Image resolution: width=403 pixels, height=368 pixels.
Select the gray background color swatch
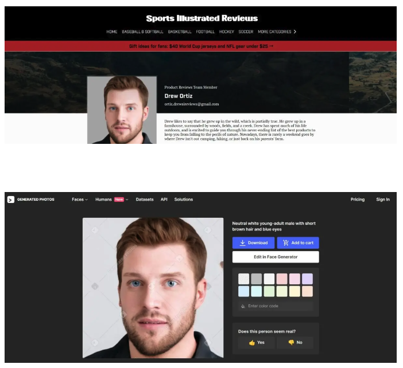257,279
